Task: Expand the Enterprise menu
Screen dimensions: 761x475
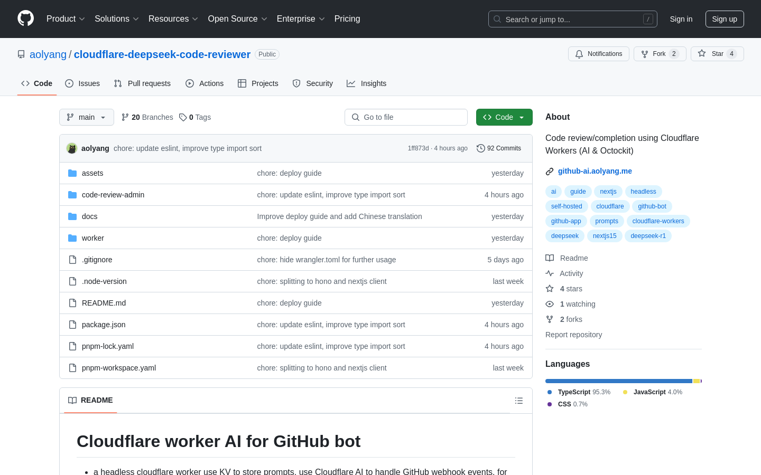Action: 301,18
